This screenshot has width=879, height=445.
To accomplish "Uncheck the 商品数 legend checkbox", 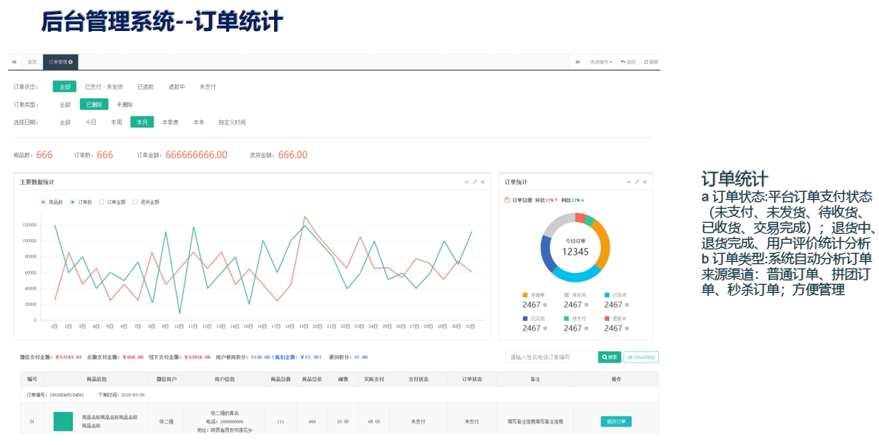I will pos(43,201).
